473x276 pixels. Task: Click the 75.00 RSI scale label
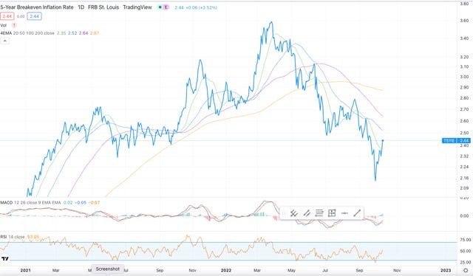(466, 240)
